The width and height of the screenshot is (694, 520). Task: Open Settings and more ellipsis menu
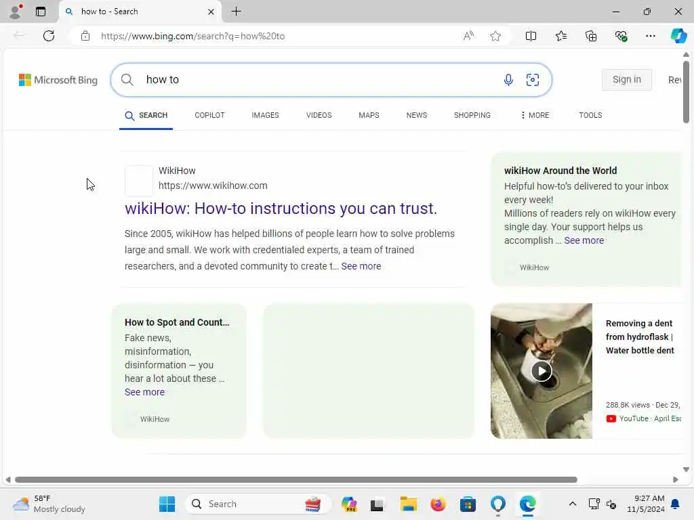pos(650,36)
